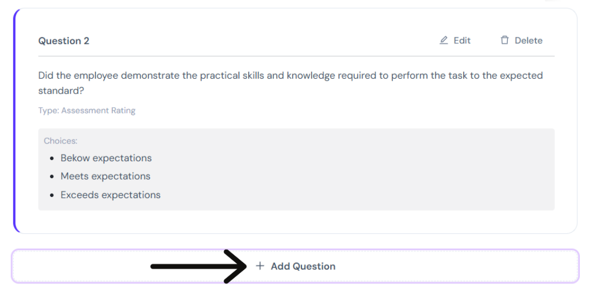Select the Bekow expectations choice
The image size is (592, 291).
point(106,158)
